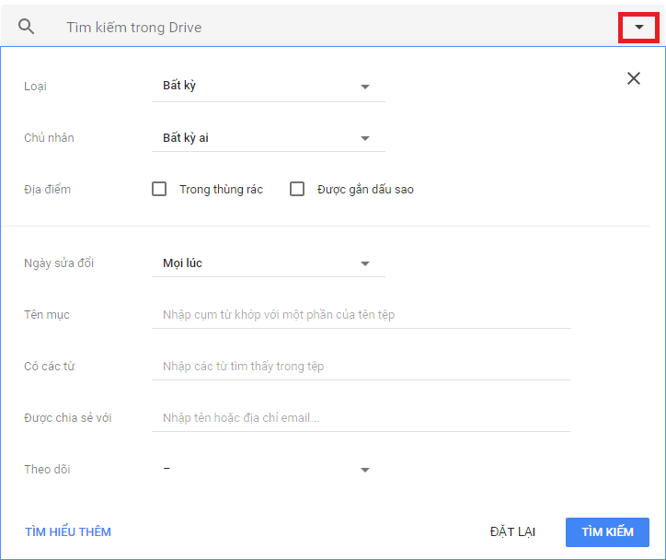
Task: Close the advanced search panel with X
Action: point(633,78)
